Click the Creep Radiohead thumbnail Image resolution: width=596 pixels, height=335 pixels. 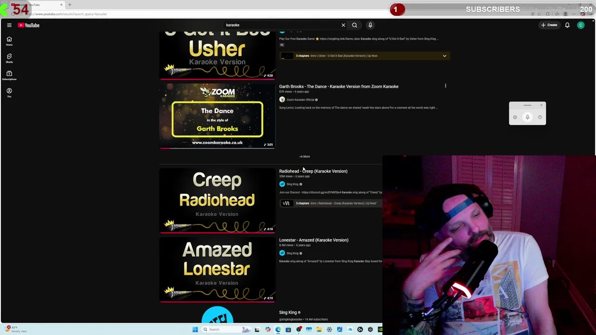coord(217,201)
